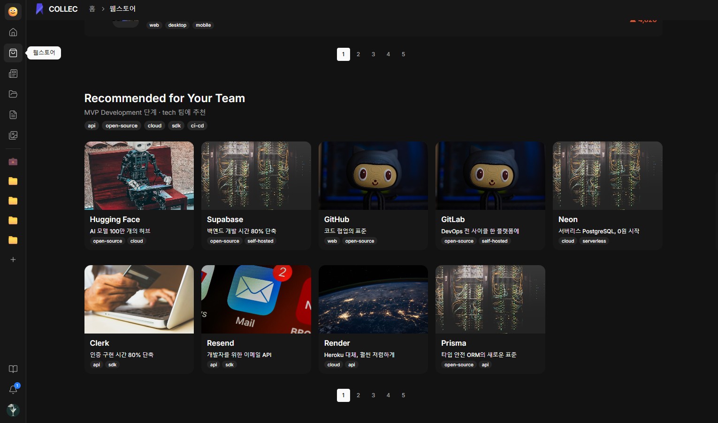Open the home icon in the sidebar

(x=13, y=32)
